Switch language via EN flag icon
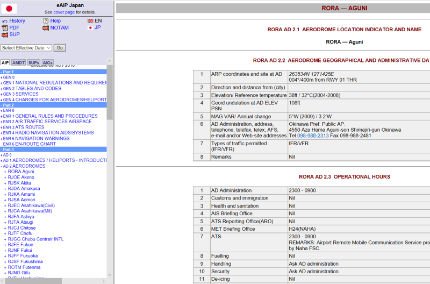 (x=90, y=21)
